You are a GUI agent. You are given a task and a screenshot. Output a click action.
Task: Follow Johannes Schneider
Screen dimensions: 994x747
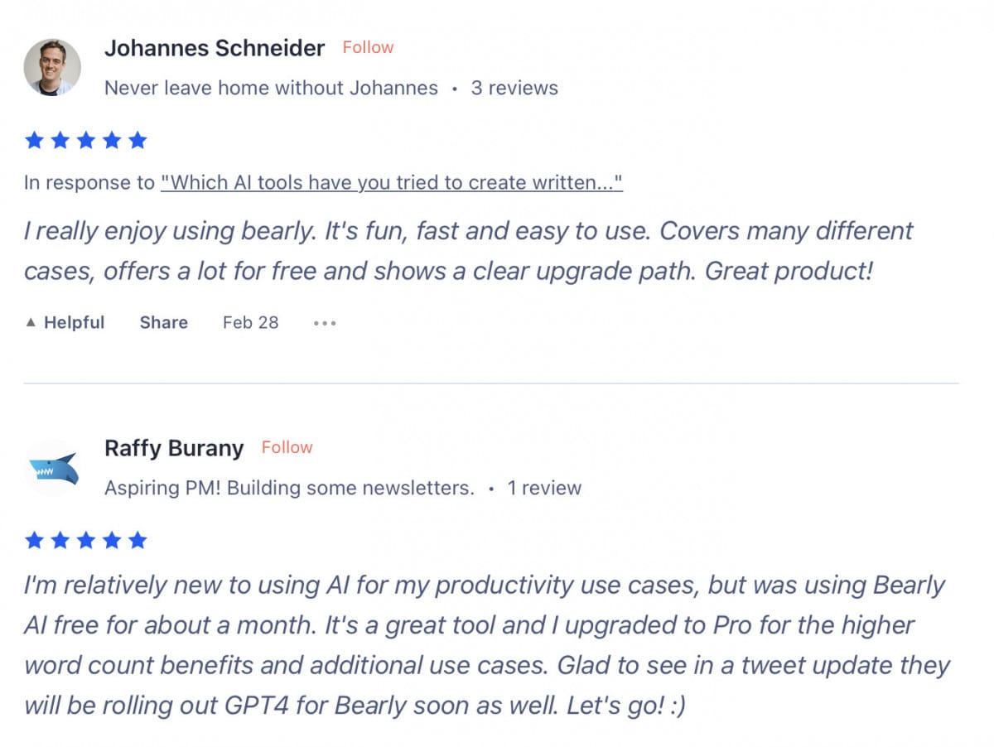click(x=368, y=47)
